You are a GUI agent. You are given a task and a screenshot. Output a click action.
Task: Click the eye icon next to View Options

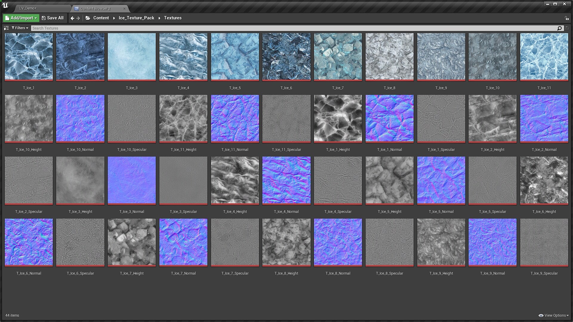coord(540,315)
